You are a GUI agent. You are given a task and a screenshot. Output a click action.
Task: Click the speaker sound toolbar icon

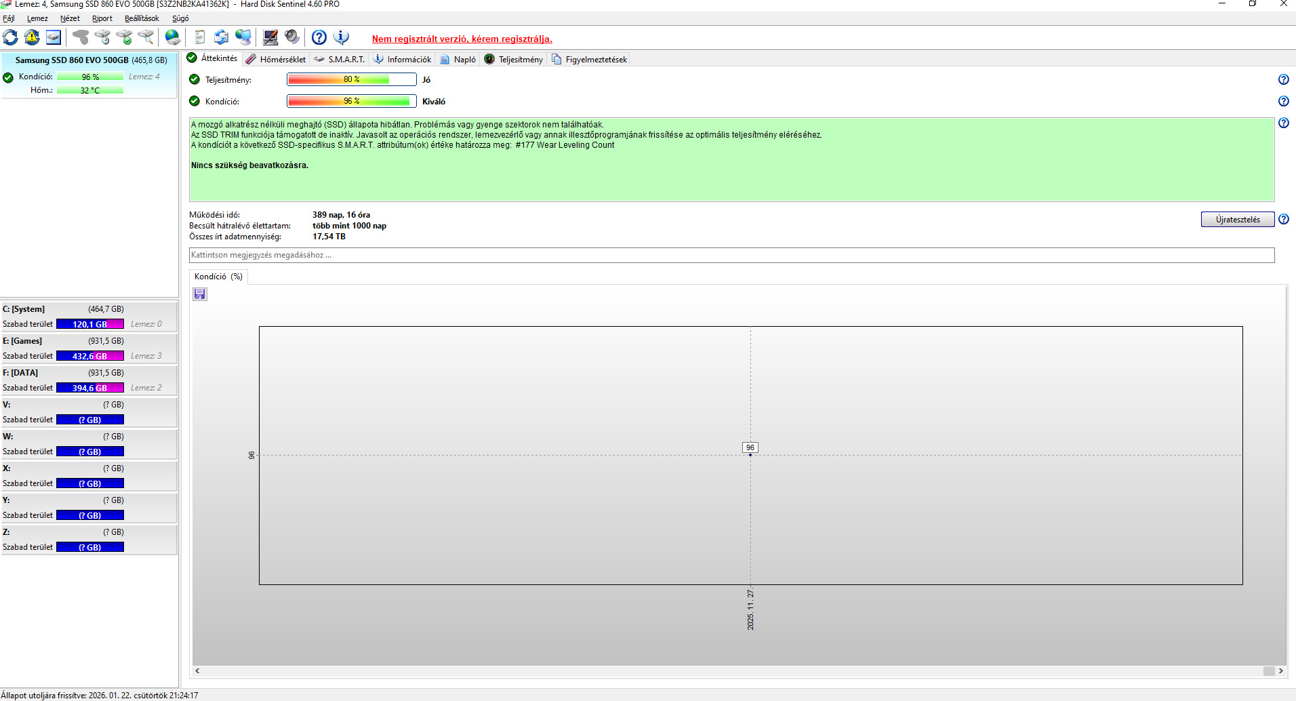pos(292,37)
